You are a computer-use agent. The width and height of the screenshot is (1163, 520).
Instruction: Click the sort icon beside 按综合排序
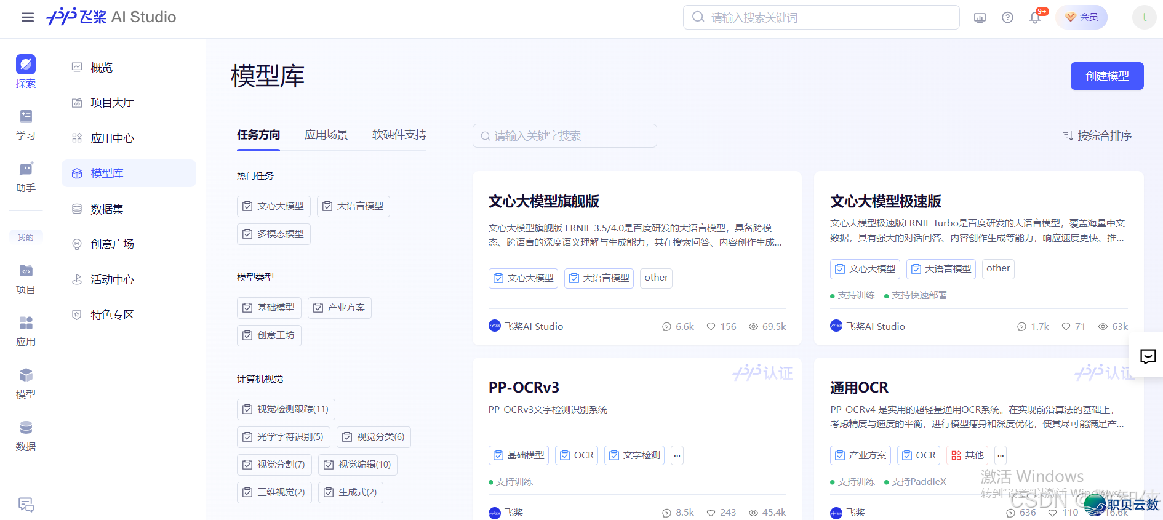(1068, 135)
